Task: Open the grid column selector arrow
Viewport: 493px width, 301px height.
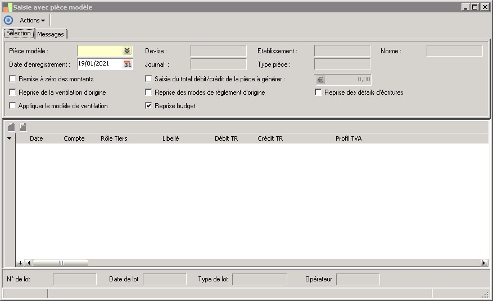Action: (x=9, y=138)
